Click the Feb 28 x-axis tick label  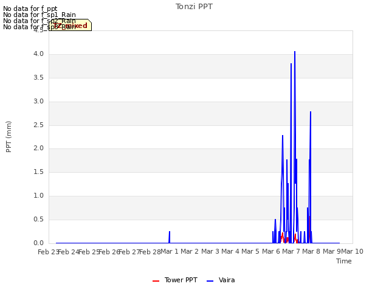click(x=150, y=252)
